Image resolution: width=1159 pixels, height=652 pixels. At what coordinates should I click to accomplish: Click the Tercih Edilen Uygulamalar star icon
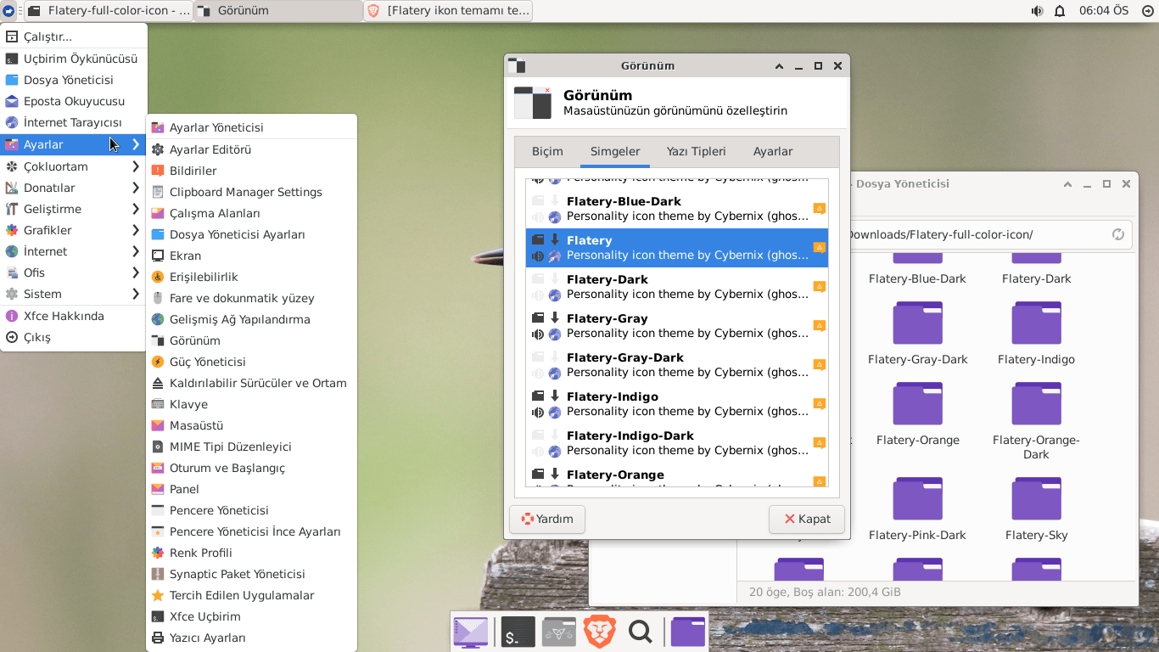pyautogui.click(x=158, y=595)
